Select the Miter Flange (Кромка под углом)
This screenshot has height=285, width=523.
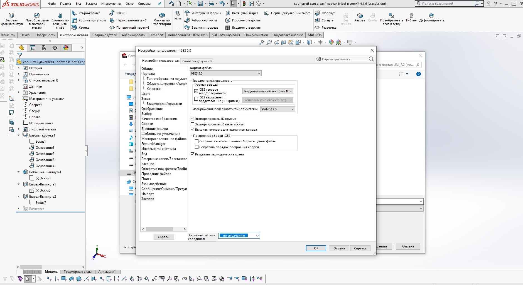(x=89, y=20)
